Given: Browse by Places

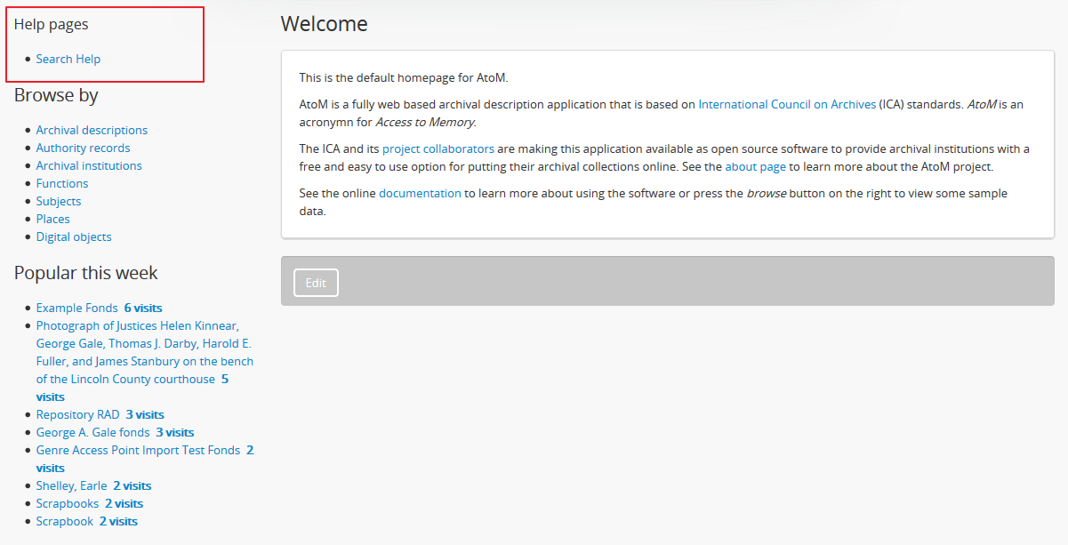Looking at the screenshot, I should click(52, 219).
